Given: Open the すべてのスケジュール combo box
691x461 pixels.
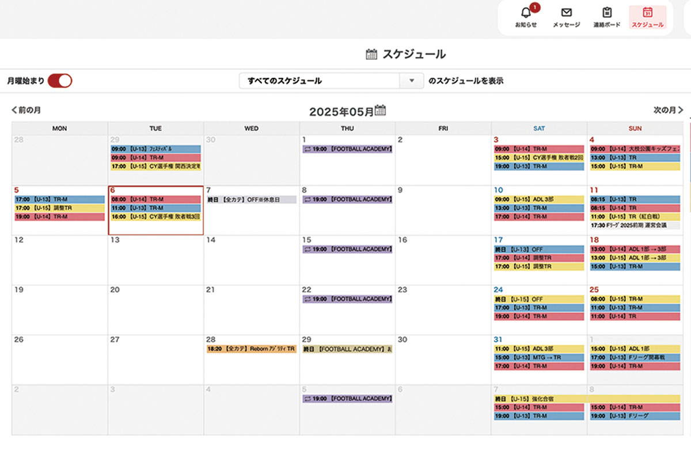Looking at the screenshot, I should pyautogui.click(x=320, y=81).
